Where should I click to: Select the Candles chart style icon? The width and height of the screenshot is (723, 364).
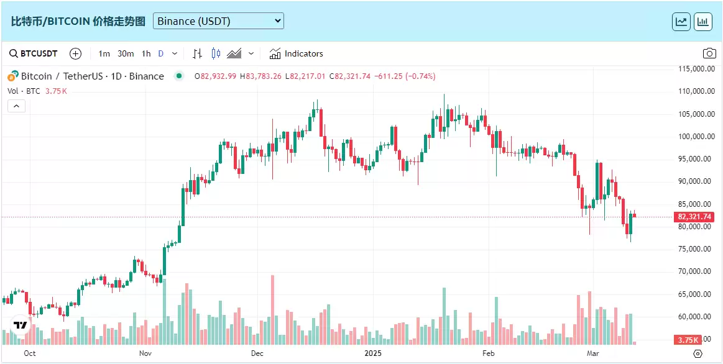click(216, 53)
